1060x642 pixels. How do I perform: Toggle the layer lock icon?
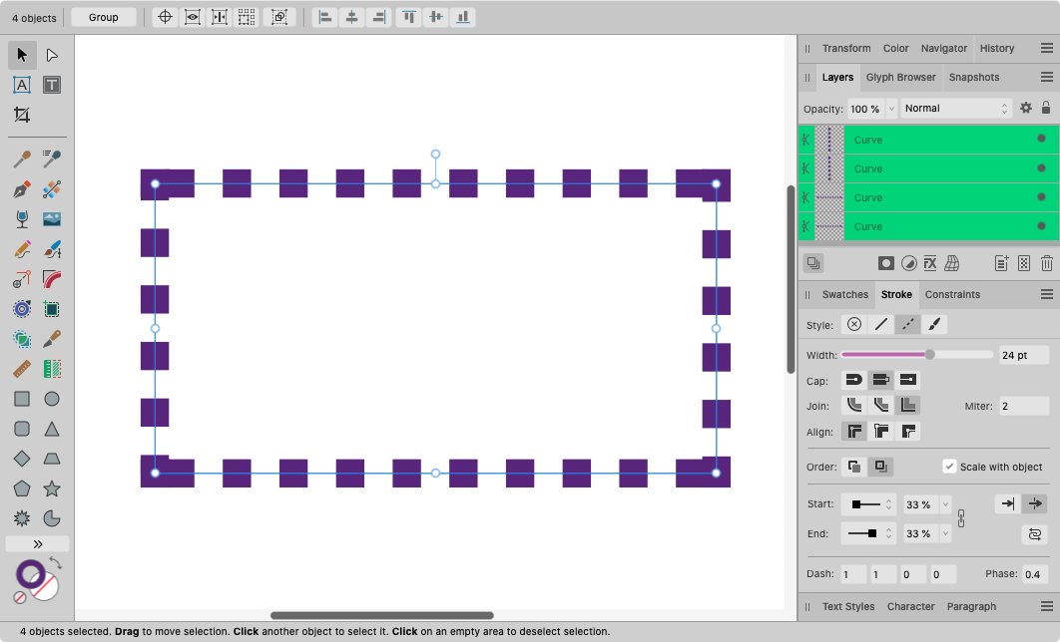click(x=1046, y=108)
